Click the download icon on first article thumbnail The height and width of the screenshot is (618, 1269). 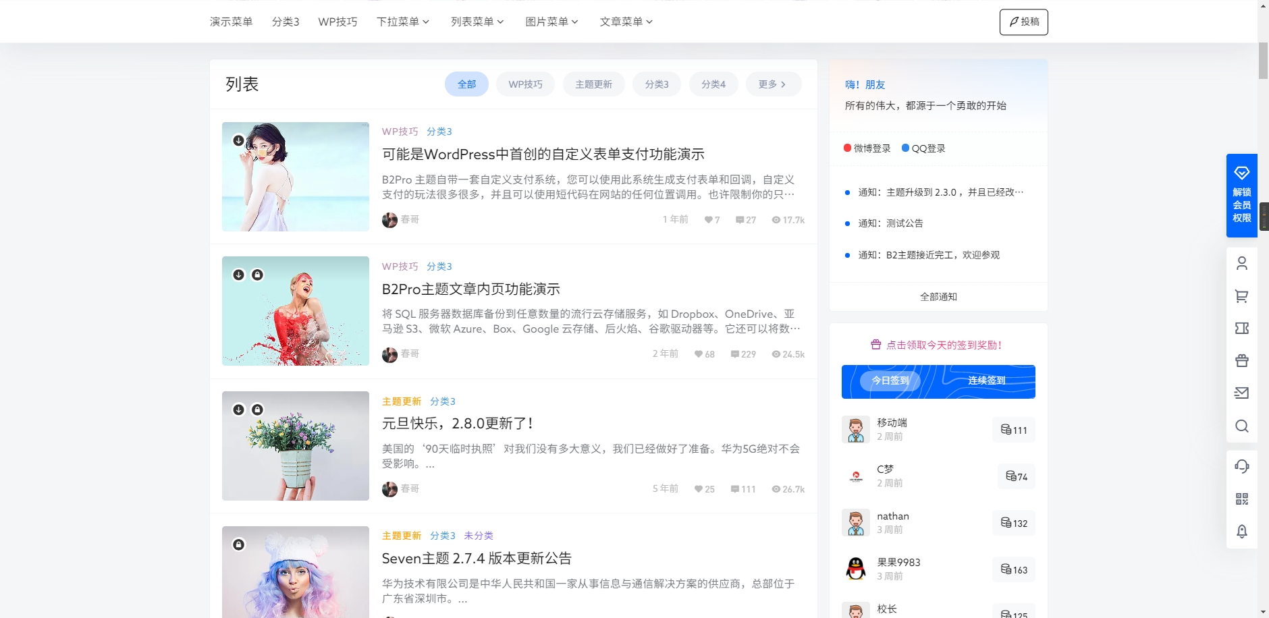(239, 140)
